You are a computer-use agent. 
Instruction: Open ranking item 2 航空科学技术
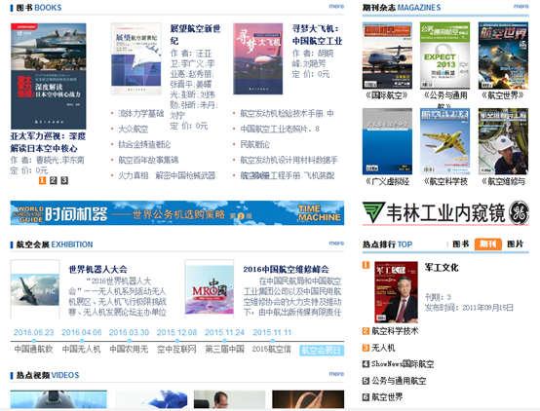(395, 331)
